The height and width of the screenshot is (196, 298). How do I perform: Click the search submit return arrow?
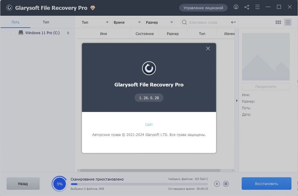(233, 22)
